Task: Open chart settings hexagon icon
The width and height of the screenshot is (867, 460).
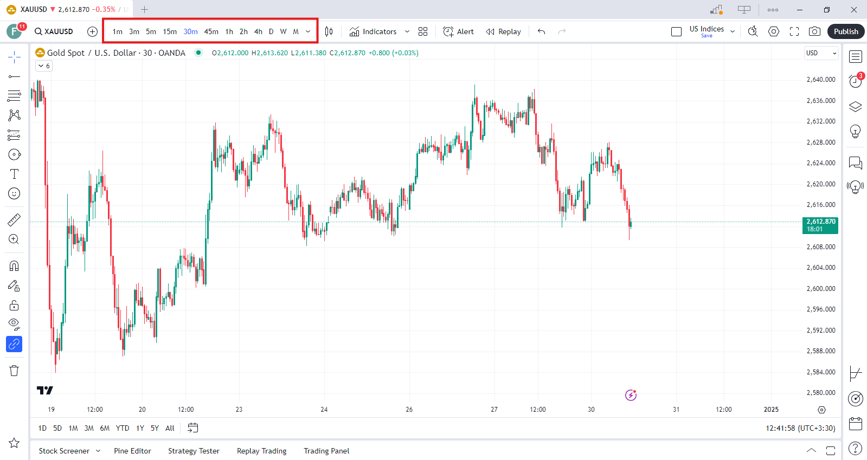Action: [x=774, y=31]
